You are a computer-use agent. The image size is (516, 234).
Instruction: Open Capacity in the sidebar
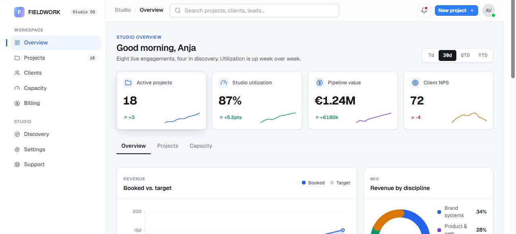(x=56, y=88)
